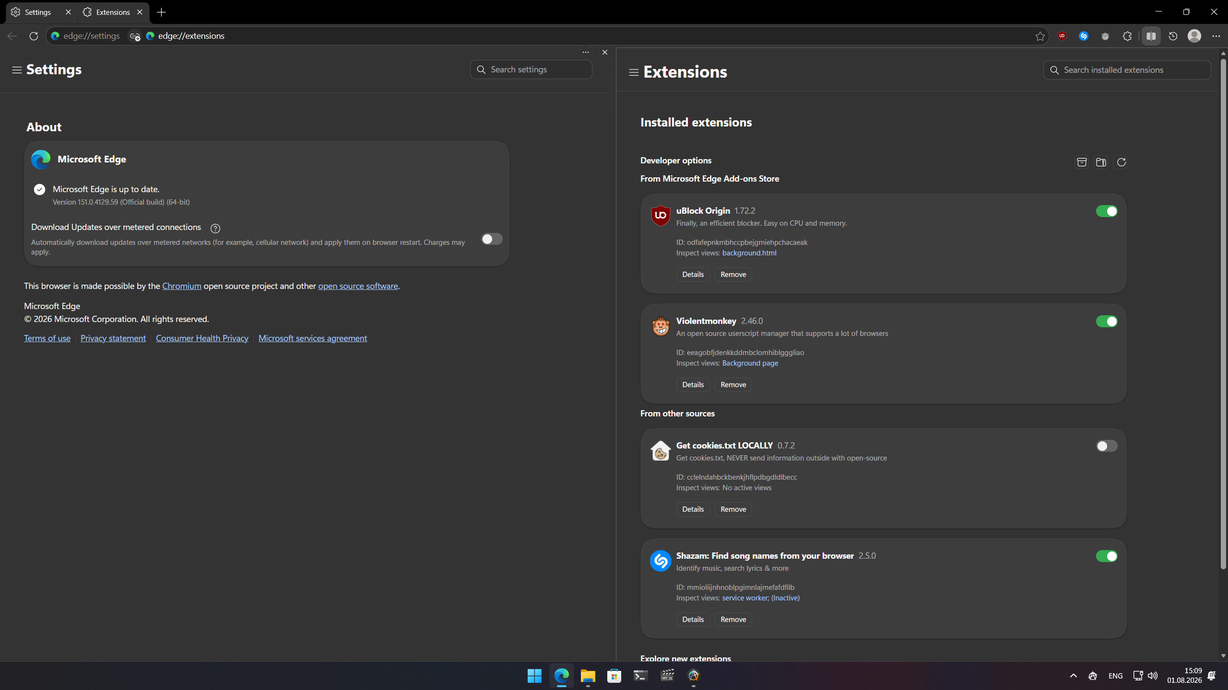Image resolution: width=1228 pixels, height=690 pixels.
Task: Click the Get cookies.txt LOCALLY cookie icon
Action: pos(661,450)
